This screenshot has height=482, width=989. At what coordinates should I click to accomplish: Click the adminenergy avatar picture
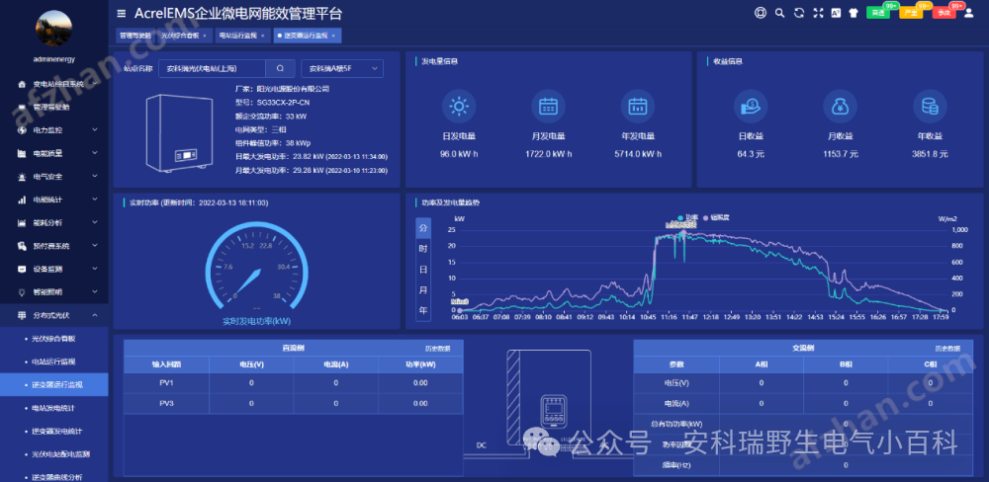tap(53, 27)
